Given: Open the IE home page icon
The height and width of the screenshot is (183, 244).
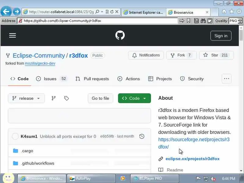Looking at the screenshot, I should coord(224,12).
